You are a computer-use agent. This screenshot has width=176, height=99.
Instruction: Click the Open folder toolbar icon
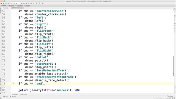coord(1,3)
